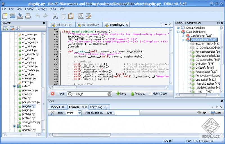Collapse the Class Definitions node
This screenshot has width=225, height=144.
[x=178, y=32]
